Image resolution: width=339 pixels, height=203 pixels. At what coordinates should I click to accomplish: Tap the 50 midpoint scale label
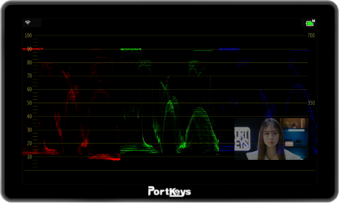[29, 103]
